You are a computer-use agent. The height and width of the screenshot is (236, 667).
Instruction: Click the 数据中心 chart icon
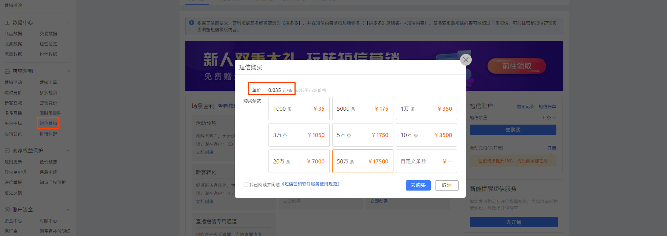[x=7, y=22]
